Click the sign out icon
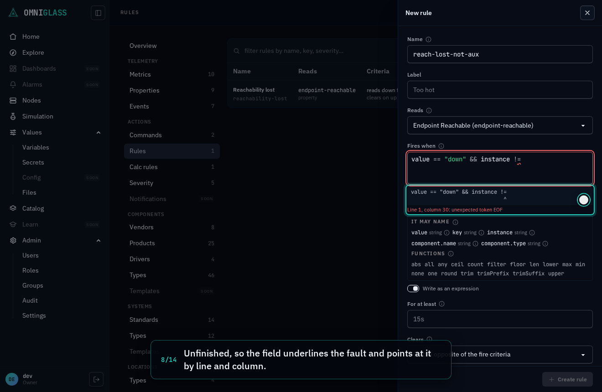 coord(96,379)
